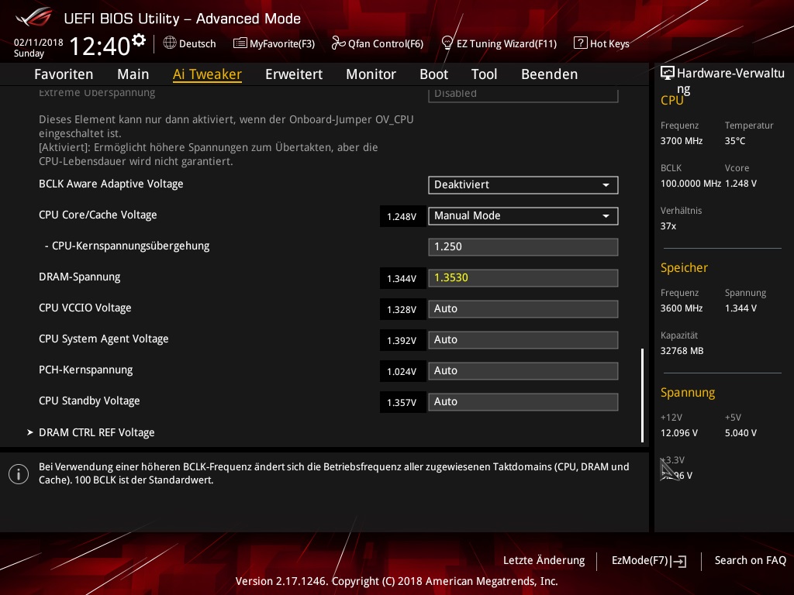Select CPU Standby Voltage label
The height and width of the screenshot is (595, 794).
[x=89, y=401]
